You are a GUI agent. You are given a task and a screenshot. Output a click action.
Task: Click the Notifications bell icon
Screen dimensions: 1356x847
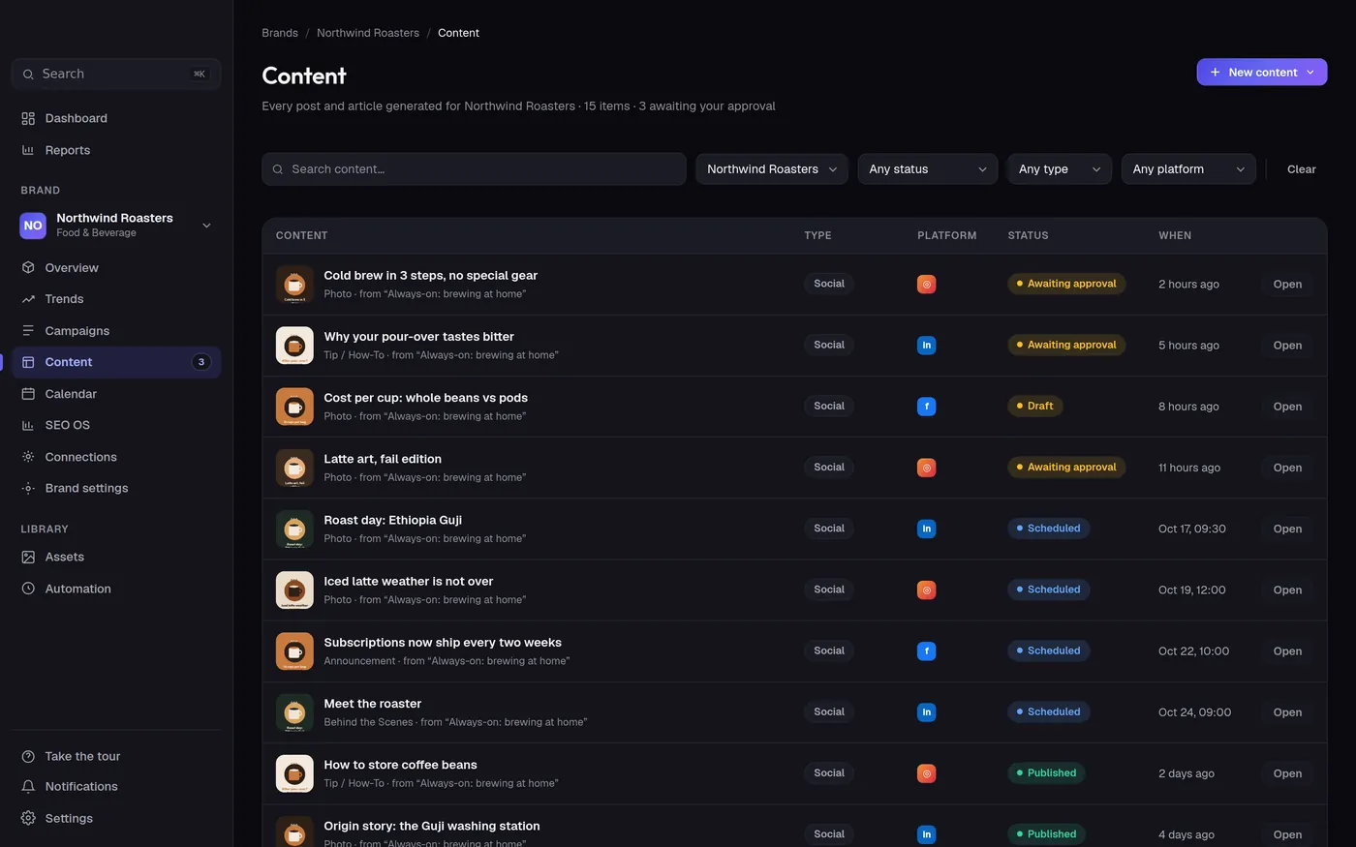point(28,786)
